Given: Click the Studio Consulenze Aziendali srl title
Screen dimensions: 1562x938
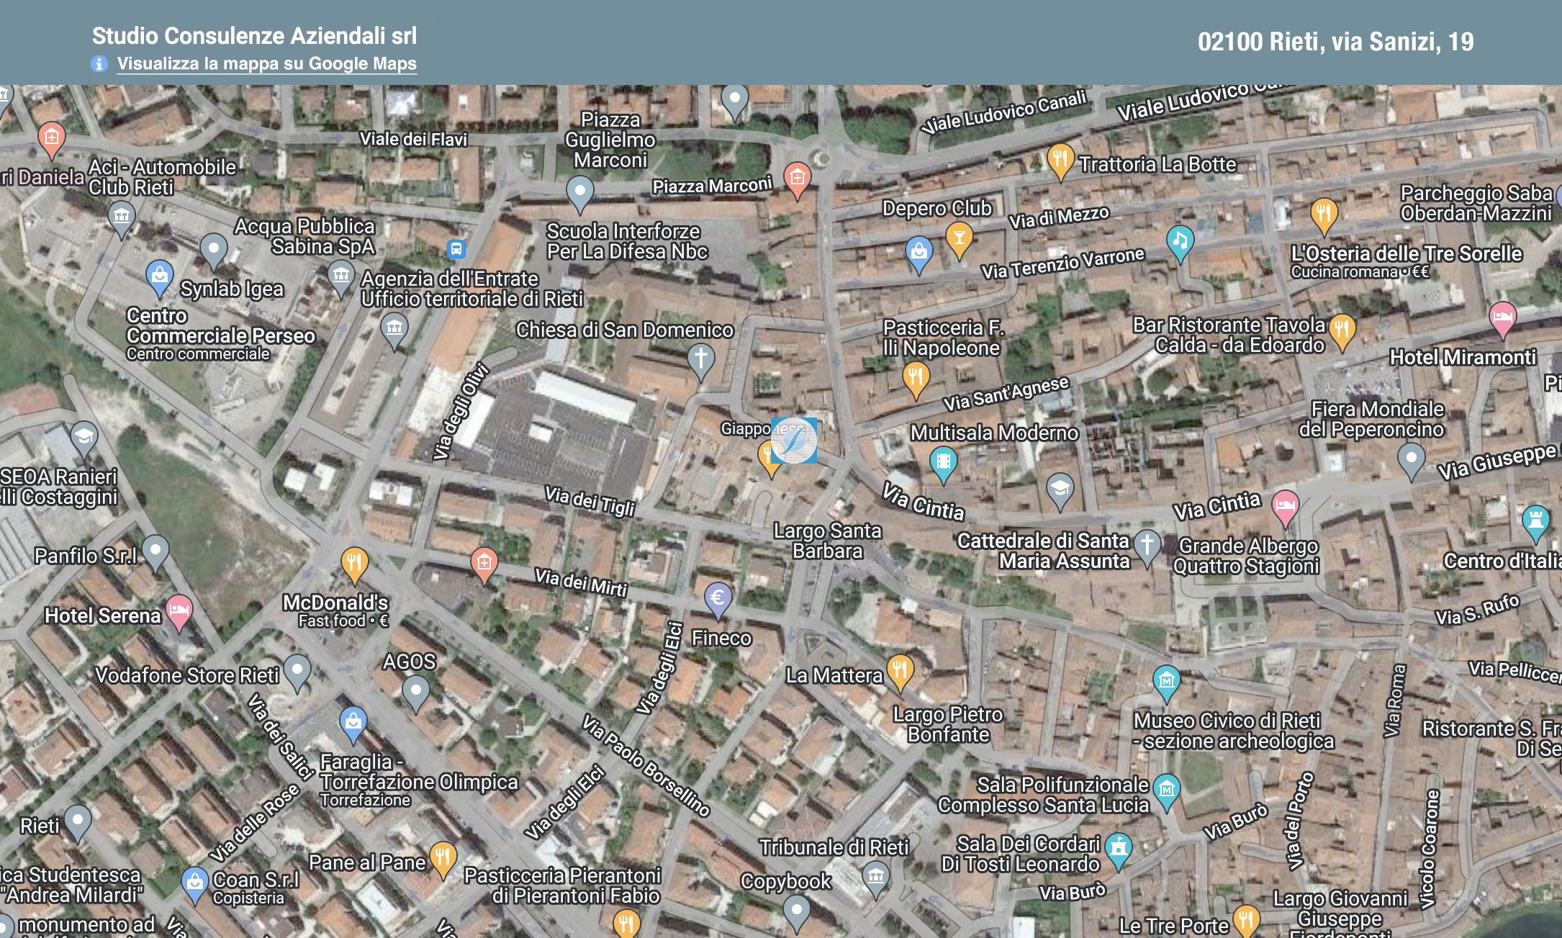Looking at the screenshot, I should coord(254,35).
